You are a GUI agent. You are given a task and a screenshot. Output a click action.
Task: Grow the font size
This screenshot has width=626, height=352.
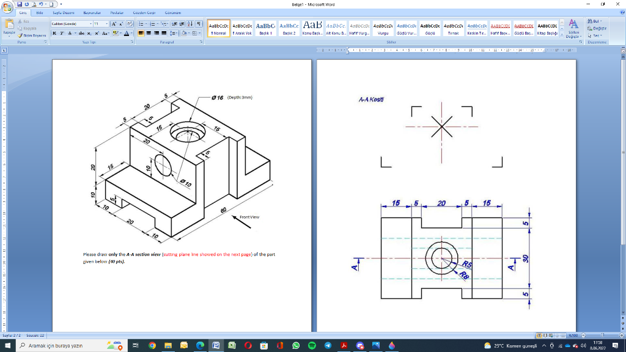(114, 24)
